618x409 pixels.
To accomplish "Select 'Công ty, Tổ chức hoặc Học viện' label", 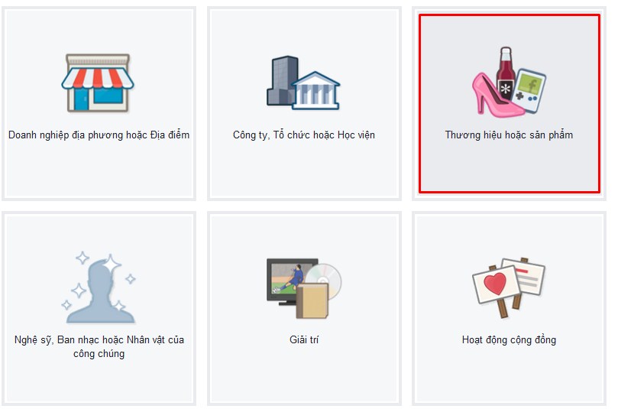I will pyautogui.click(x=304, y=135).
